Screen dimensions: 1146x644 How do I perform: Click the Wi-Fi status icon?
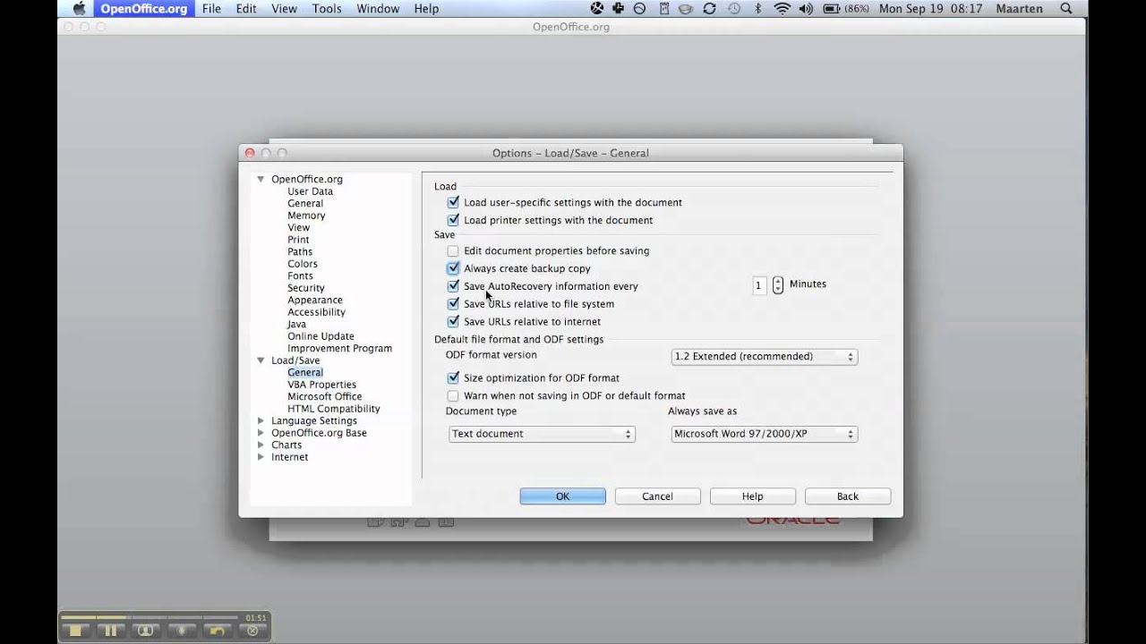click(x=783, y=9)
